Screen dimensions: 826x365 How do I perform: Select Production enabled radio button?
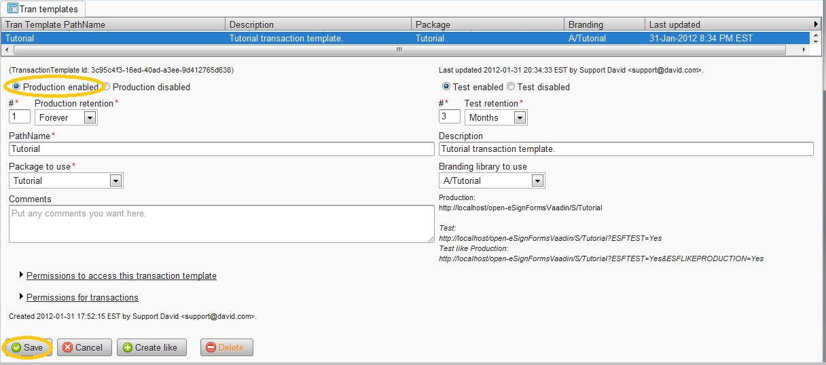(16, 87)
